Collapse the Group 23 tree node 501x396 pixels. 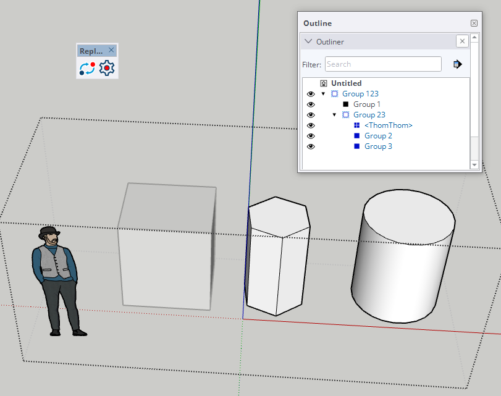[334, 115]
